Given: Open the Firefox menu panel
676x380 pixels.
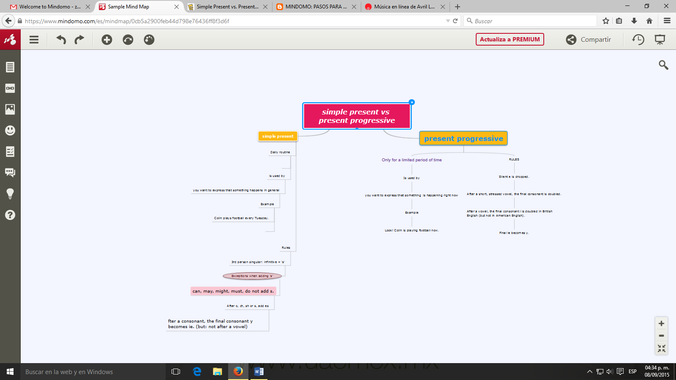Looking at the screenshot, I should pyautogui.click(x=667, y=21).
